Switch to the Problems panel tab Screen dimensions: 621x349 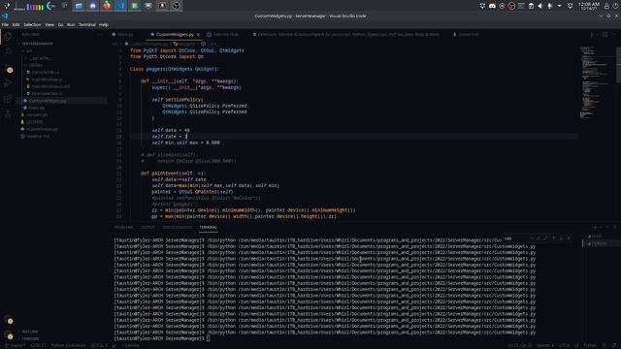(123, 227)
